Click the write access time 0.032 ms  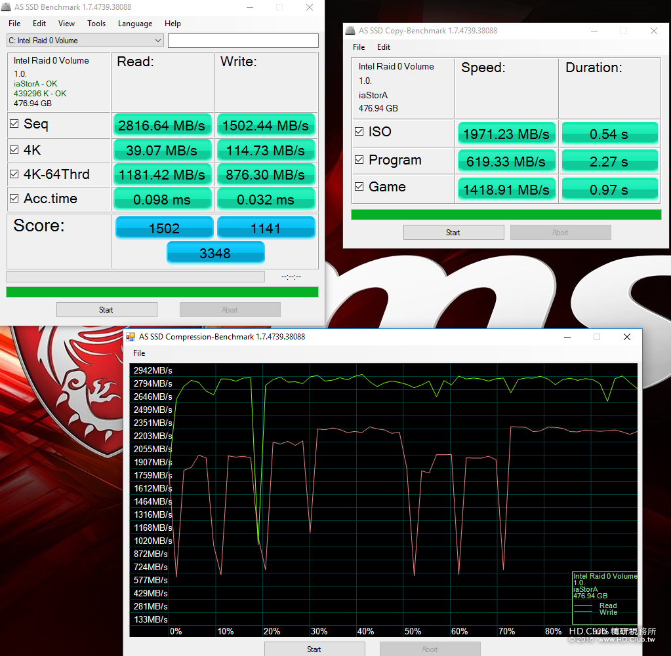266,200
